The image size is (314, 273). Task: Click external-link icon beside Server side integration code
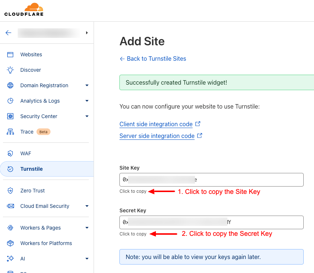point(200,135)
